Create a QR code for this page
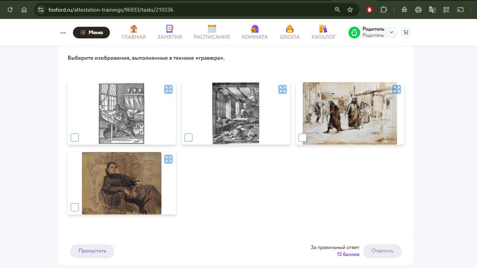Image resolution: width=477 pixels, height=268 pixels. pyautogui.click(x=446, y=10)
